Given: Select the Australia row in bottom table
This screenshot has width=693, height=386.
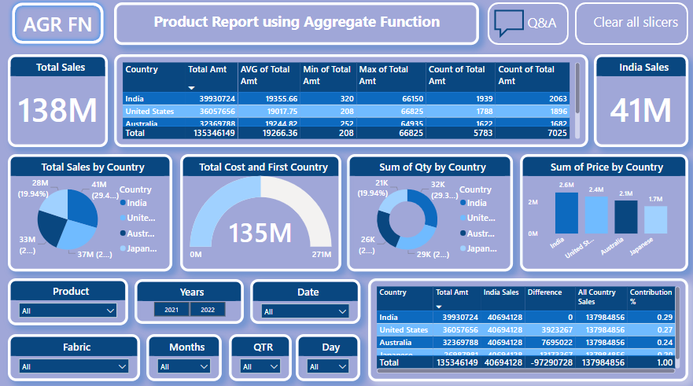Looking at the screenshot, I should [x=525, y=342].
